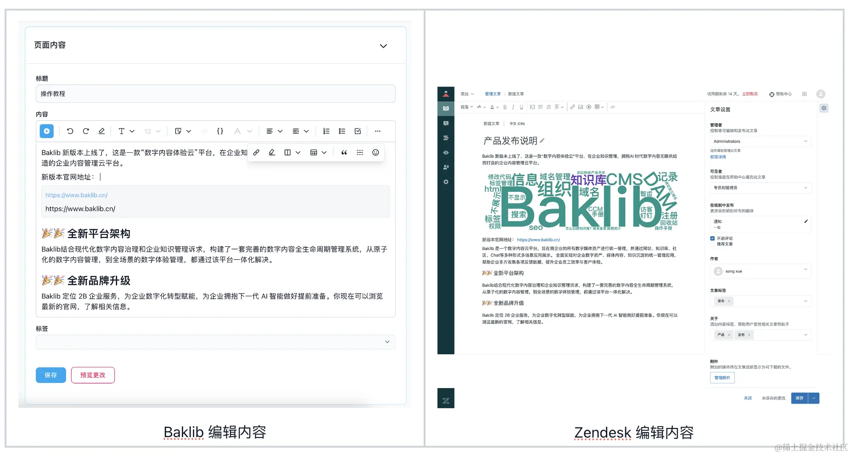This screenshot has height=455, width=851.
Task: Collapse the 页面内容 panel with the chevron
Action: (x=383, y=46)
